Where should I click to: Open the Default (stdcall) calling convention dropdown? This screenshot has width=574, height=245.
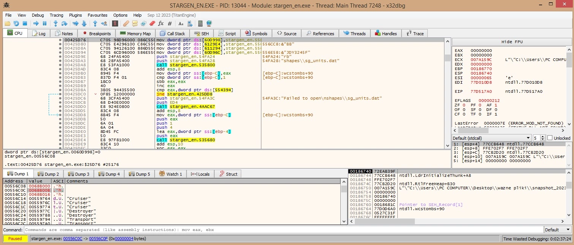click(x=491, y=138)
